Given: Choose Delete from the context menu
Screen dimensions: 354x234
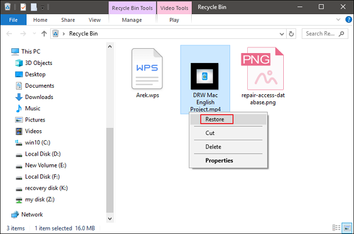Looking at the screenshot, I should pos(228,147).
